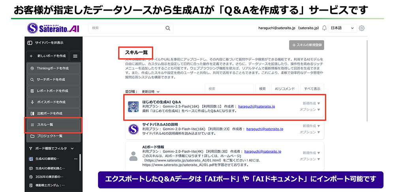Click サイドバーを非表示 label
Screen dimensions: 395x192
[x=49, y=43]
